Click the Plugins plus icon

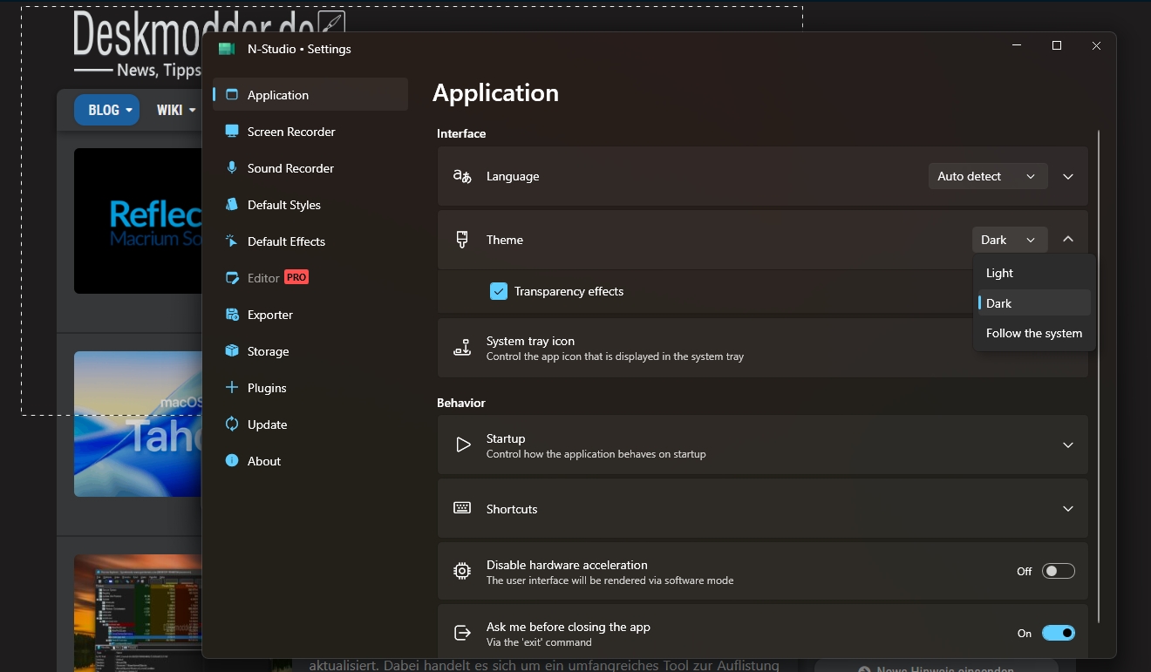232,388
